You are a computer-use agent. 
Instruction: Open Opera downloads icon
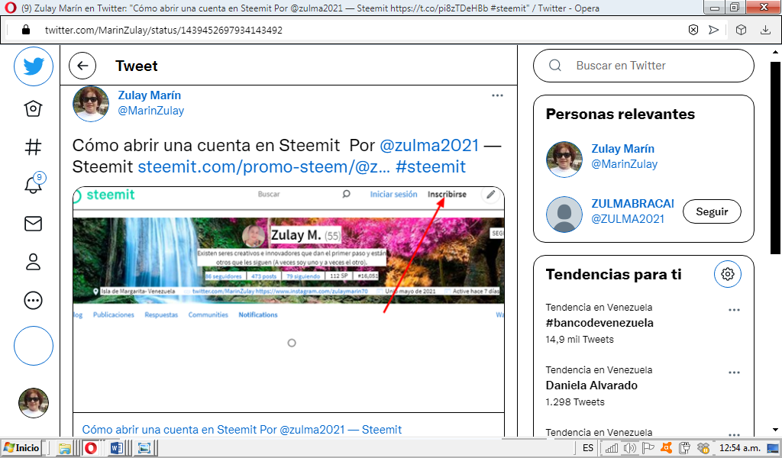(x=765, y=30)
